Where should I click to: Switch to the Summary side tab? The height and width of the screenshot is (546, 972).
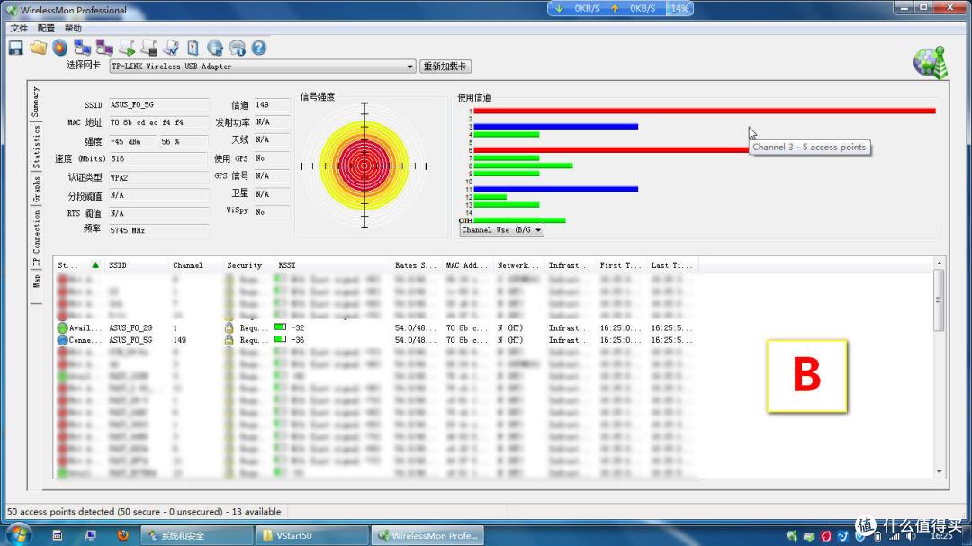pyautogui.click(x=36, y=102)
